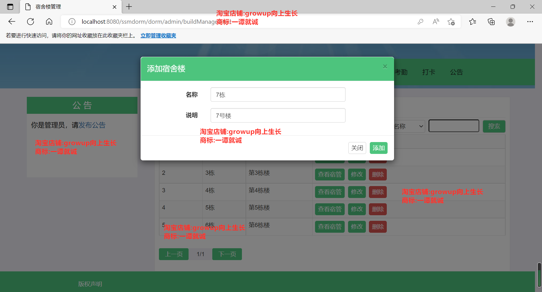The height and width of the screenshot is (292, 542).
Task: Click 删除 for 3栋 row
Action: [378, 175]
